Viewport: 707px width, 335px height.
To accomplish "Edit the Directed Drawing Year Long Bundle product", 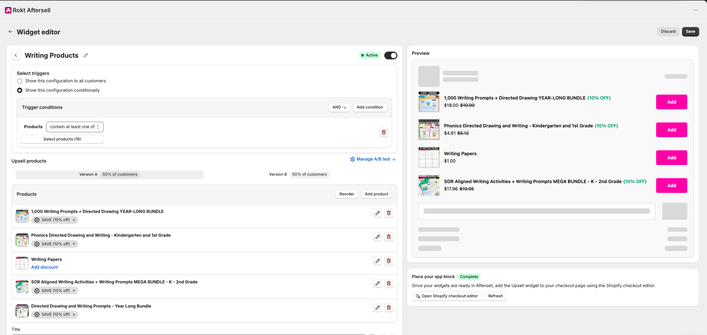I will click(378, 308).
